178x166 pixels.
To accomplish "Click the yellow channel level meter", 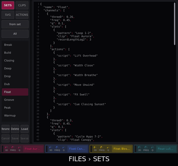I will [91, 149].
